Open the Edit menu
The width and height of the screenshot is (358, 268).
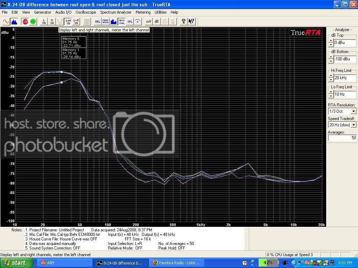15,12
